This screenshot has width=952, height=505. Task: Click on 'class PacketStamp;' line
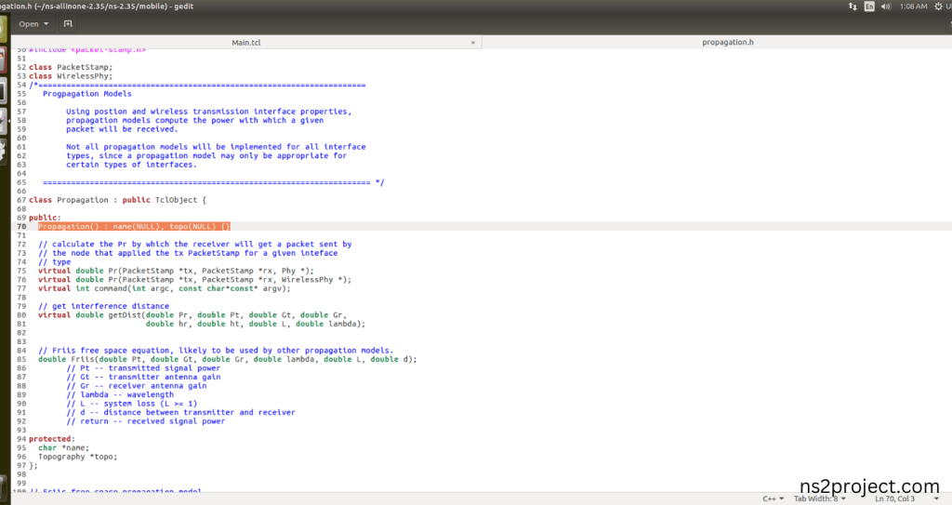coord(71,68)
